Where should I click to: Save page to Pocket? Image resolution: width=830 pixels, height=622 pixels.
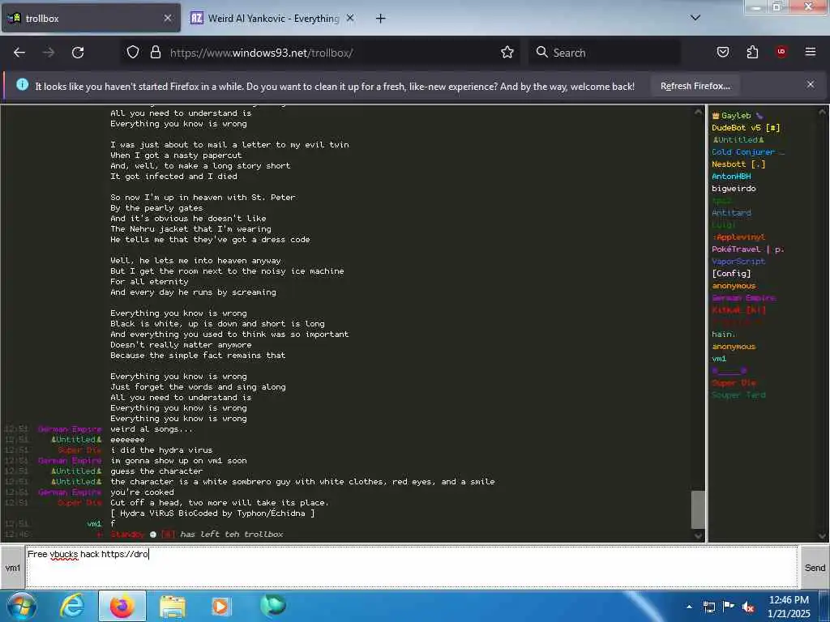click(722, 52)
